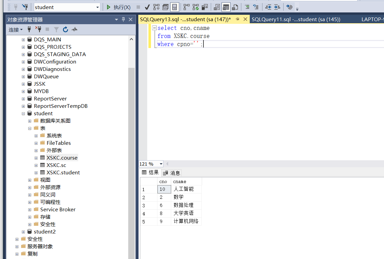384x259 pixels.
Task: Collapse the 表 folder node
Action: click(30, 128)
